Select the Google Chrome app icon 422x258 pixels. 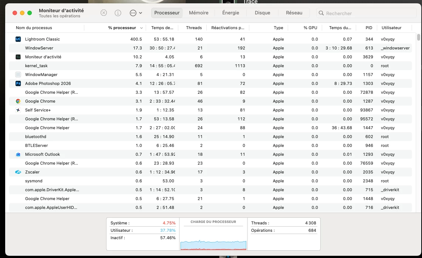tap(18, 101)
